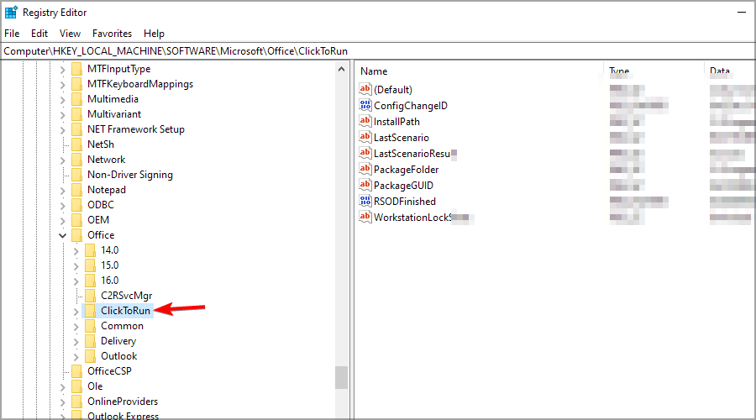Select the LastScenarioResu value name

click(x=412, y=154)
